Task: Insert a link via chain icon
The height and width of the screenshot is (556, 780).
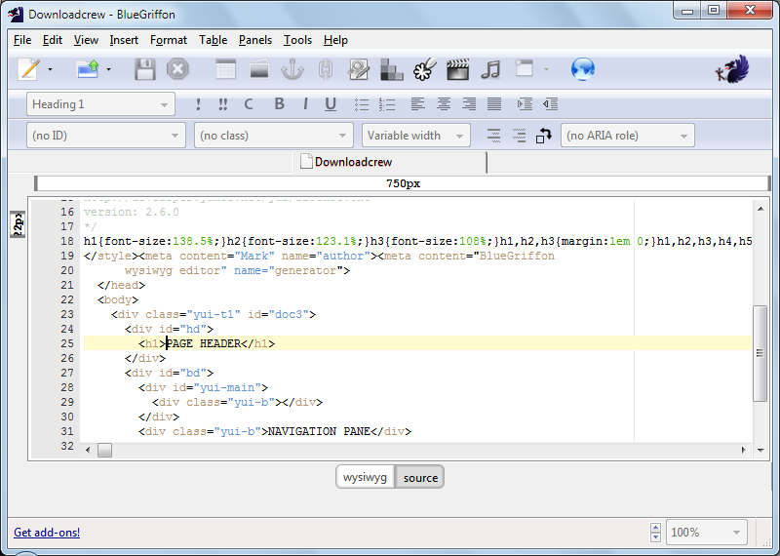Action: 326,69
